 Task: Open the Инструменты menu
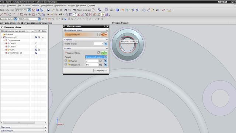[47, 6]
